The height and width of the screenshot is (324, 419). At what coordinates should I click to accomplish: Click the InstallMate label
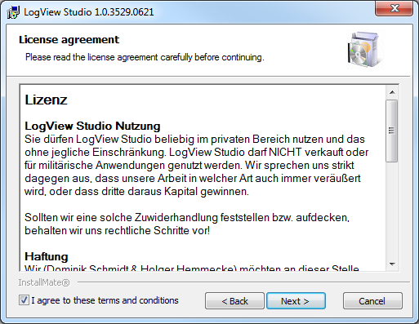(44, 282)
